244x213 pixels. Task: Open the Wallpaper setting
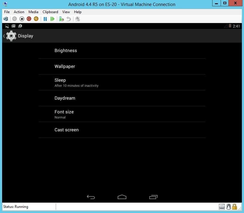tap(122, 66)
